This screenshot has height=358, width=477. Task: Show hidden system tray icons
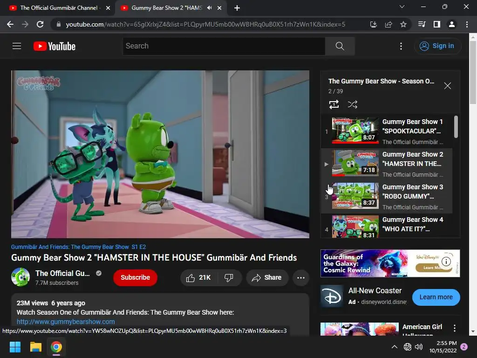[394, 347]
